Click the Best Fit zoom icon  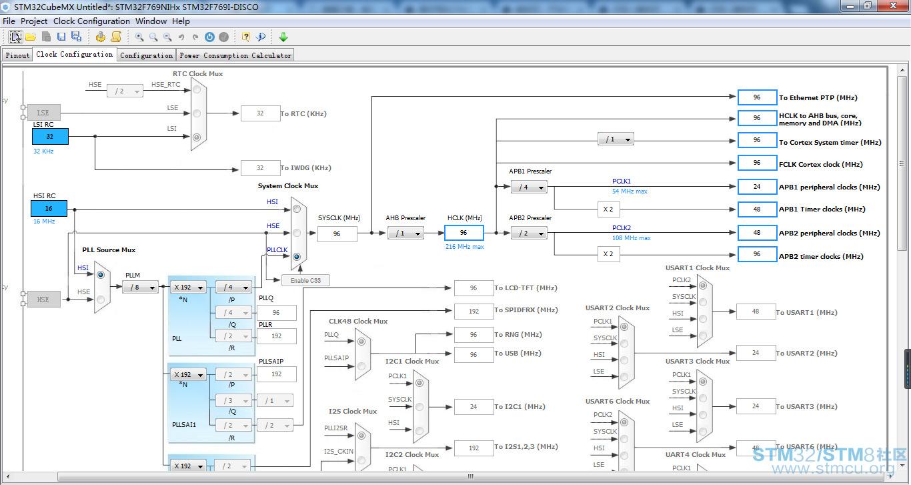[x=153, y=37]
